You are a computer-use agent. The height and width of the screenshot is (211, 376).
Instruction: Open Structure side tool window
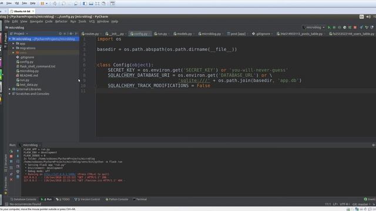[6, 163]
